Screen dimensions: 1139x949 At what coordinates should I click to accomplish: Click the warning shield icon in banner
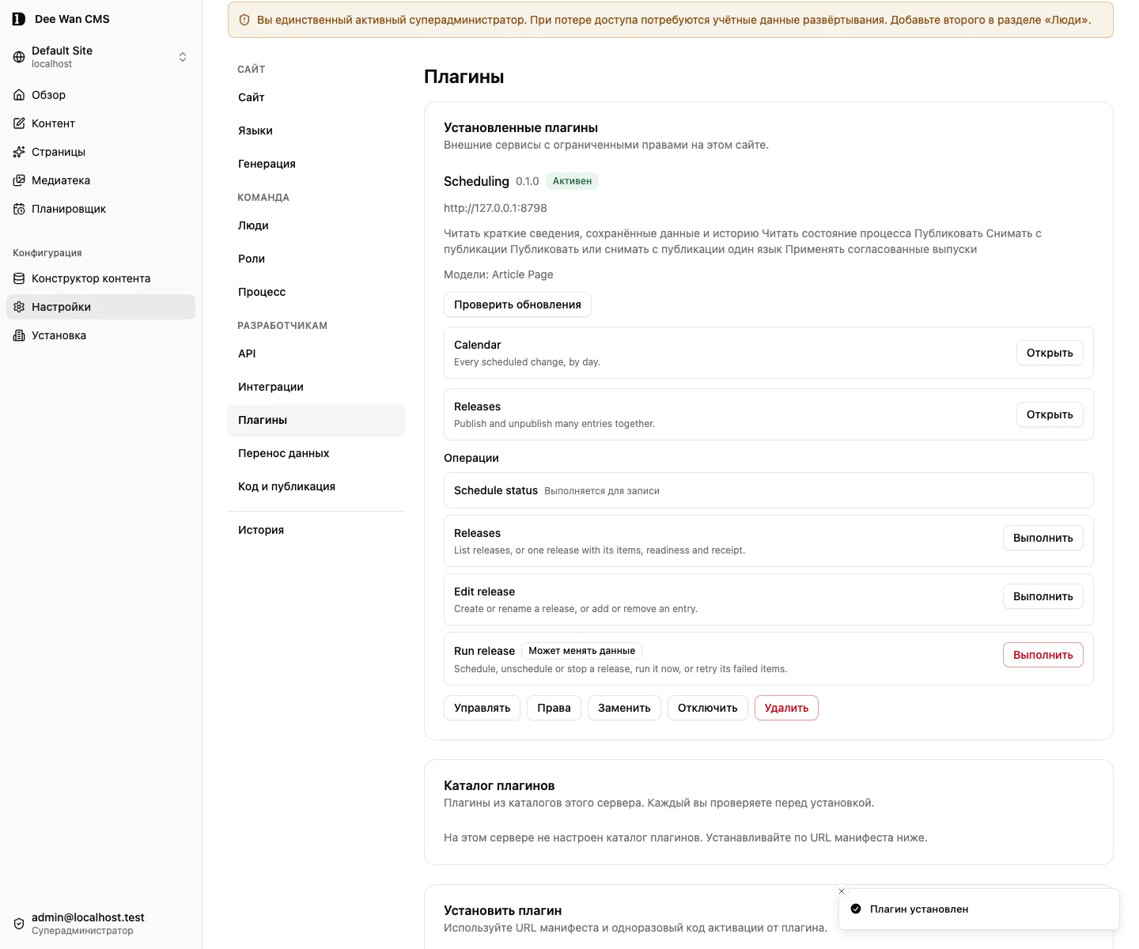click(x=244, y=20)
